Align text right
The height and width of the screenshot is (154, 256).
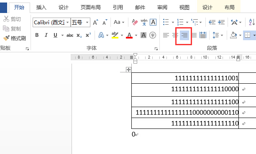coord(184,35)
